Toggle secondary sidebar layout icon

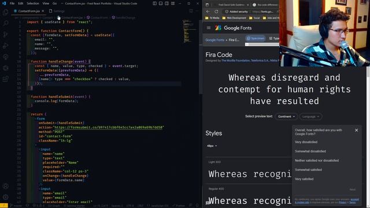tap(167, 3)
